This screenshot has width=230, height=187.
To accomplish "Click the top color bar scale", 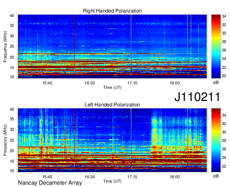I will [x=216, y=46].
